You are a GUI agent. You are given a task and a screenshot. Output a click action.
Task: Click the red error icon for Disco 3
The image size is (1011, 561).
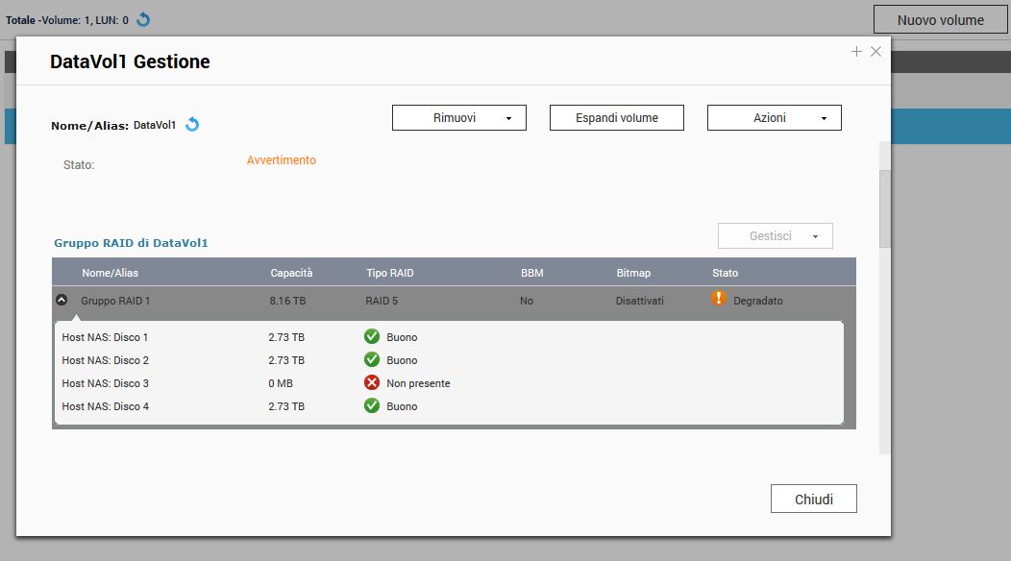click(x=372, y=382)
